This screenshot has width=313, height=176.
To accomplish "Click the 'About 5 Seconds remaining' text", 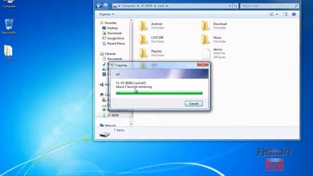I will coord(134,87).
